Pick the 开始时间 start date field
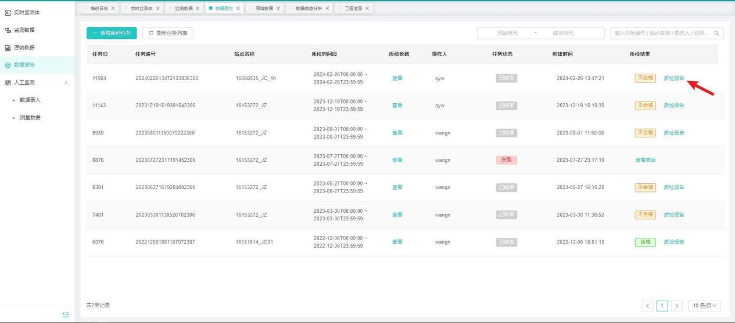Image resolution: width=735 pixels, height=323 pixels. [507, 34]
